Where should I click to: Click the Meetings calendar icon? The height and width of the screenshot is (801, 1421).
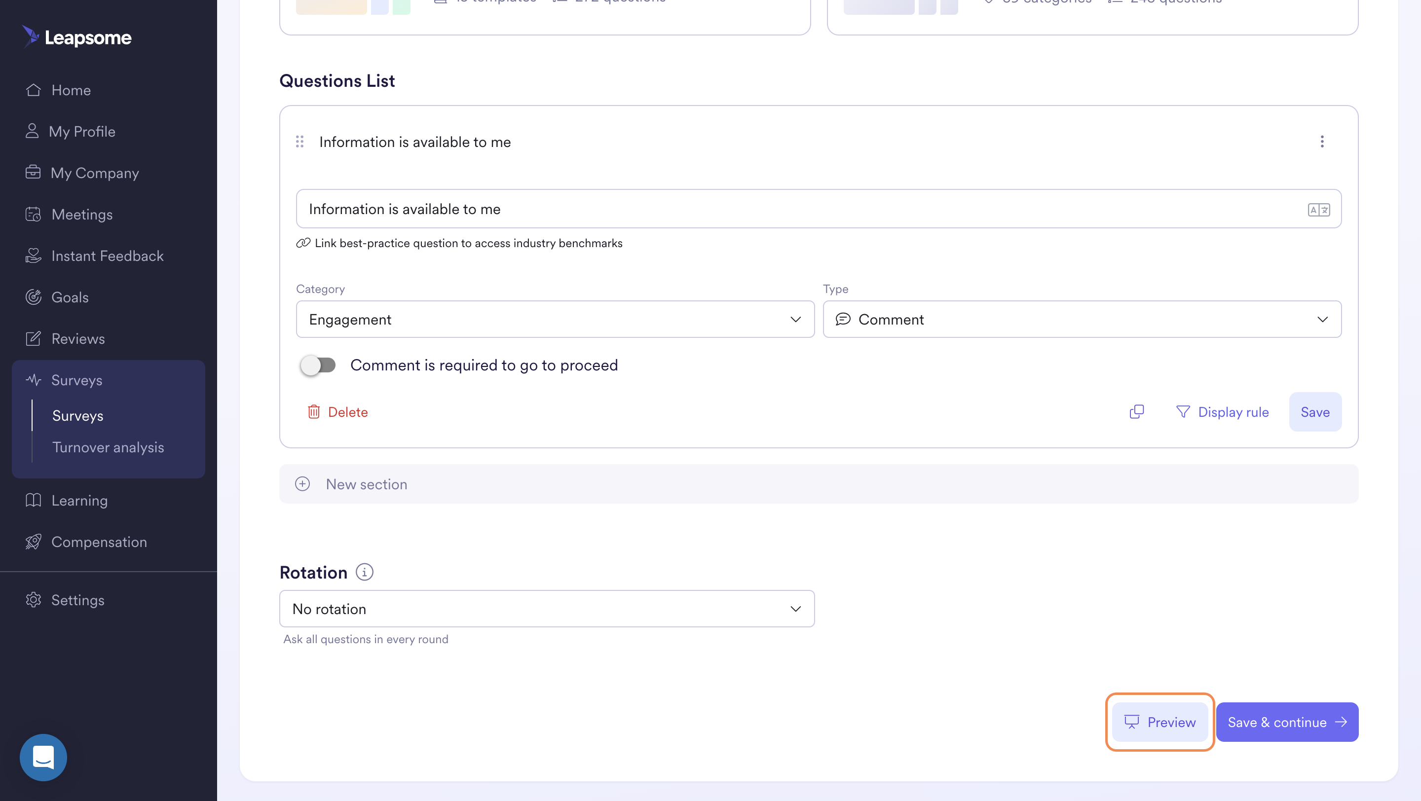click(x=33, y=214)
